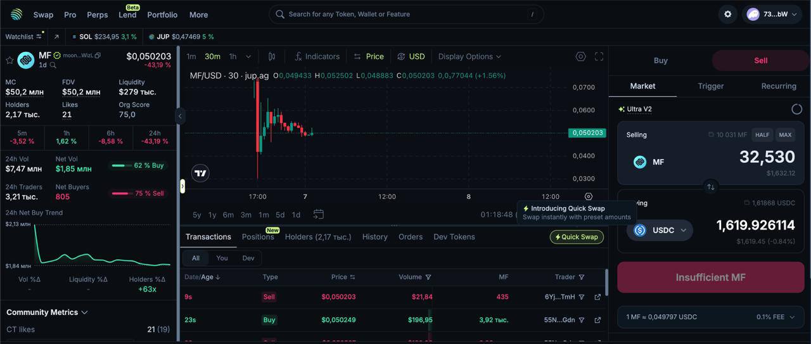Click the Ultra V2 refresh circle
The width and height of the screenshot is (811, 344).
pyautogui.click(x=797, y=109)
